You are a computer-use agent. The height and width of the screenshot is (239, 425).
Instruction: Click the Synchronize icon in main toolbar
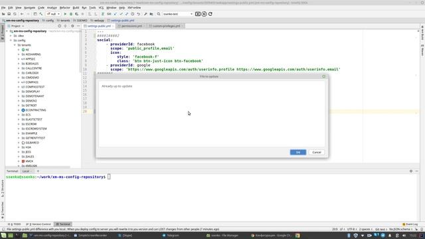[15, 14]
